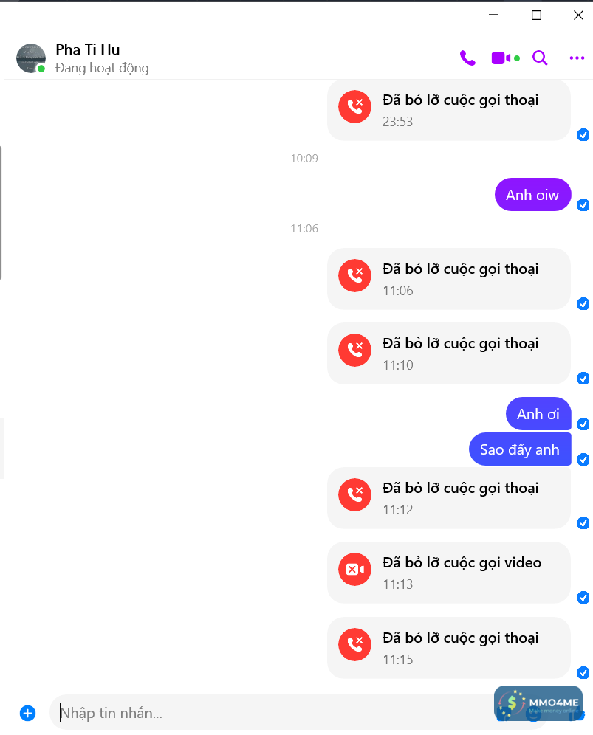Screen dimensions: 593x735
Task: Tap the missed call icon at 11:10
Action: click(354, 350)
